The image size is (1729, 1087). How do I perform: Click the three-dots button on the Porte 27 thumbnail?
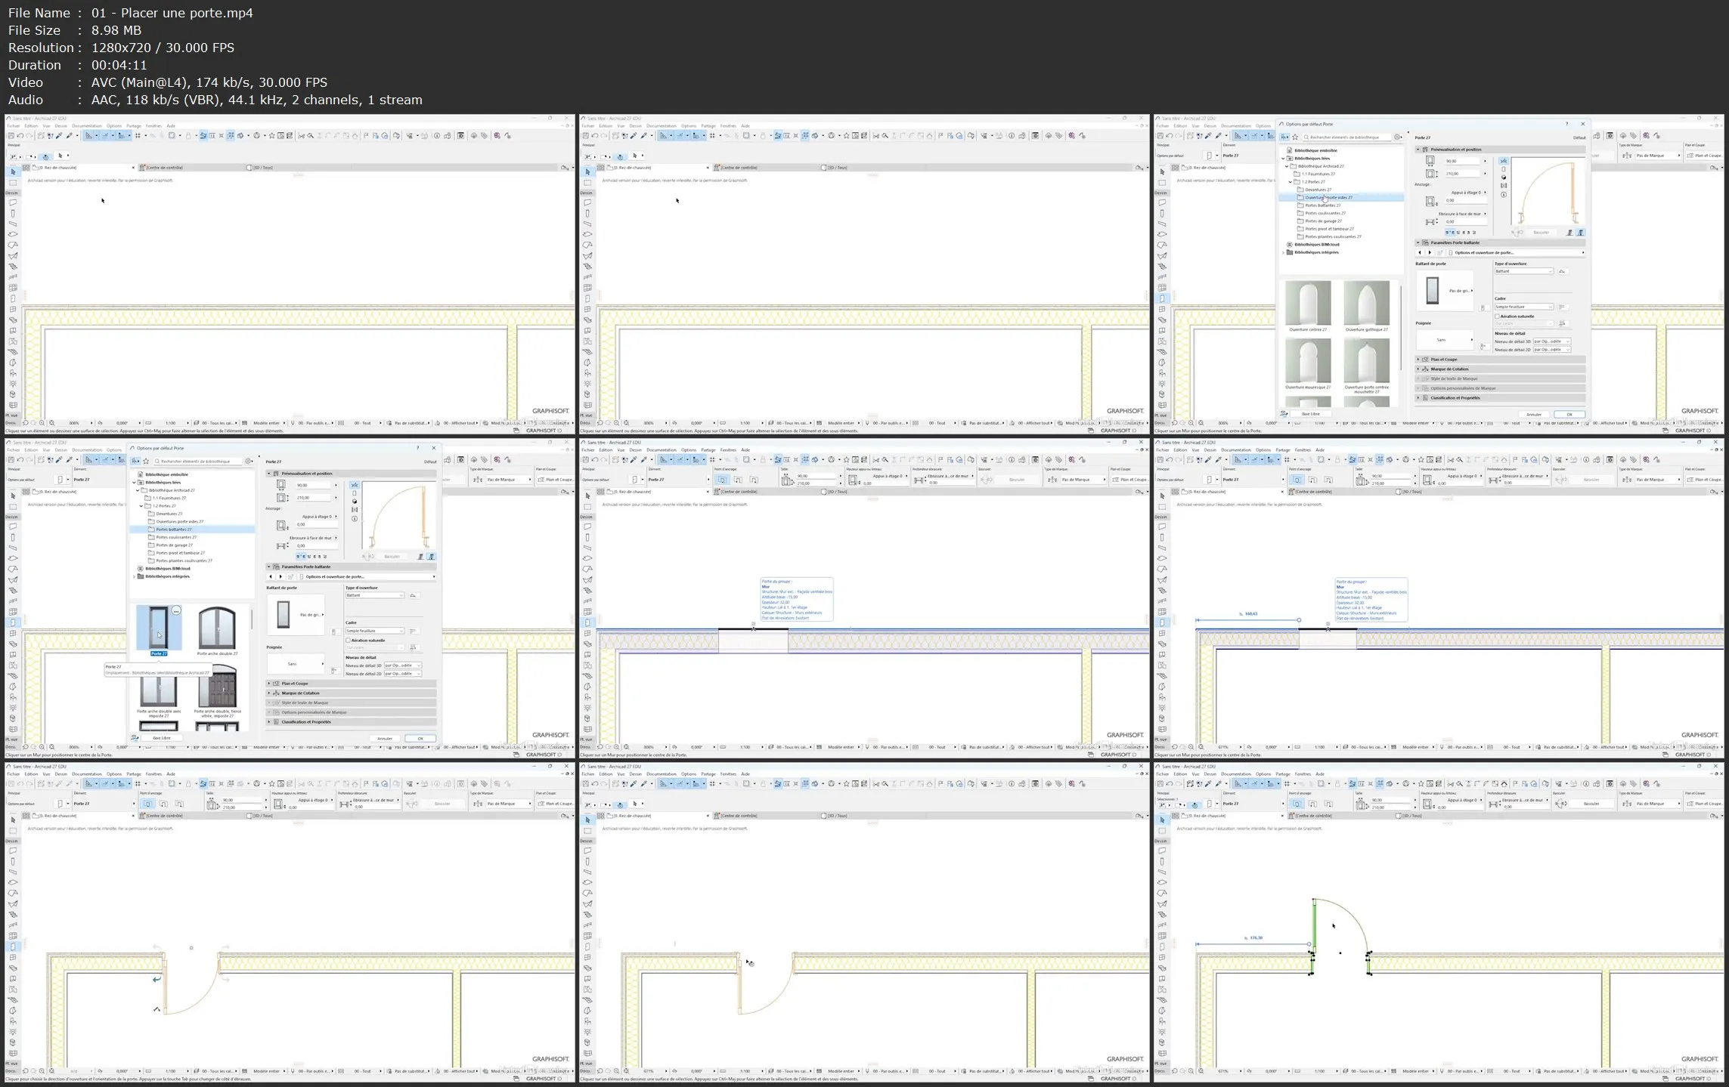pos(176,610)
